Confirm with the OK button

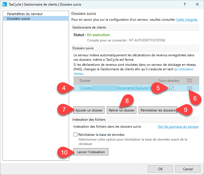point(160,169)
